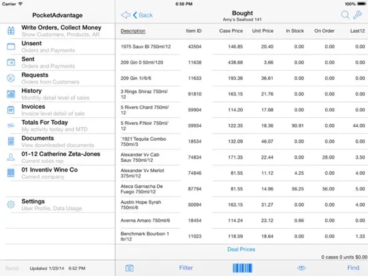The image size is (368, 276).
Task: Tap the sales rep person icon
Action: coord(11,157)
